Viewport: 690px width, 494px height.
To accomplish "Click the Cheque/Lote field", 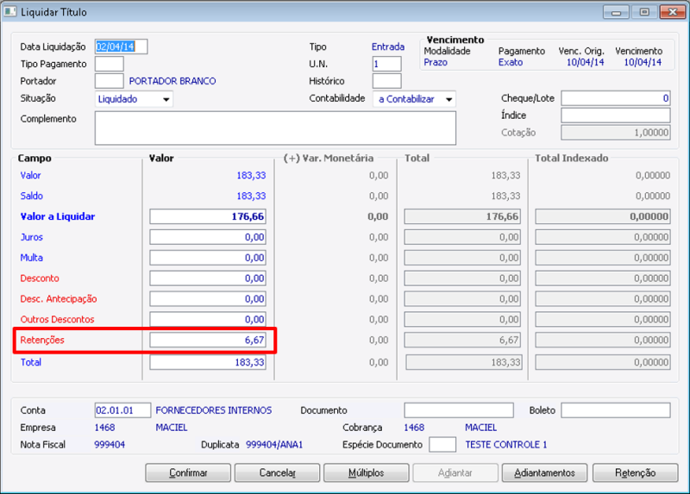I will tap(615, 98).
